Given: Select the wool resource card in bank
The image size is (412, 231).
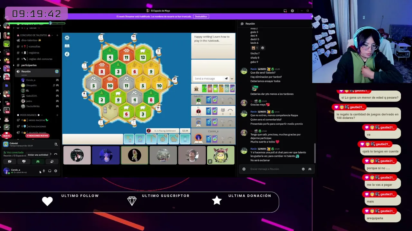Looking at the screenshot, I should click(x=215, y=88).
